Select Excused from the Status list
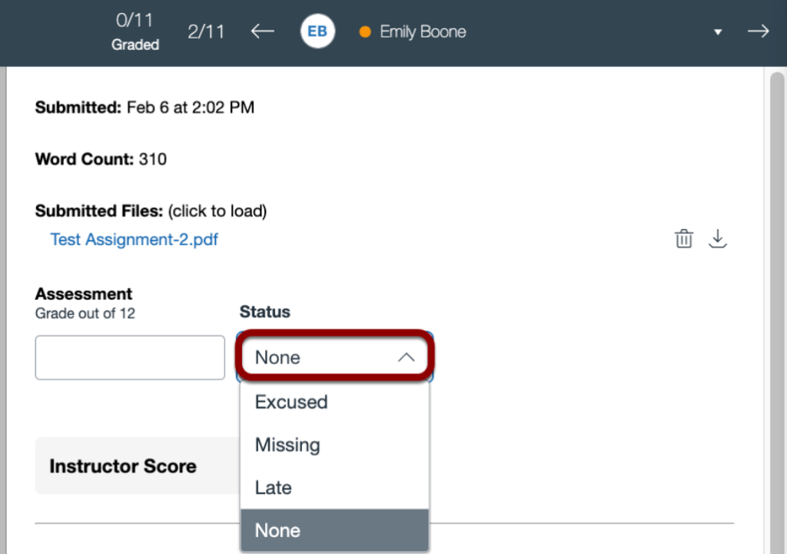The width and height of the screenshot is (787, 554). click(x=291, y=402)
